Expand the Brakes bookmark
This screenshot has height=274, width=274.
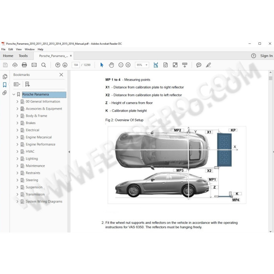tap(17, 123)
